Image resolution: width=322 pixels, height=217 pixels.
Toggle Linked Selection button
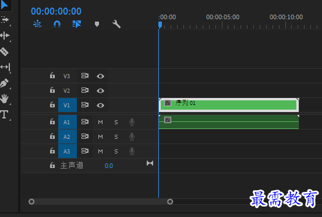77,24
